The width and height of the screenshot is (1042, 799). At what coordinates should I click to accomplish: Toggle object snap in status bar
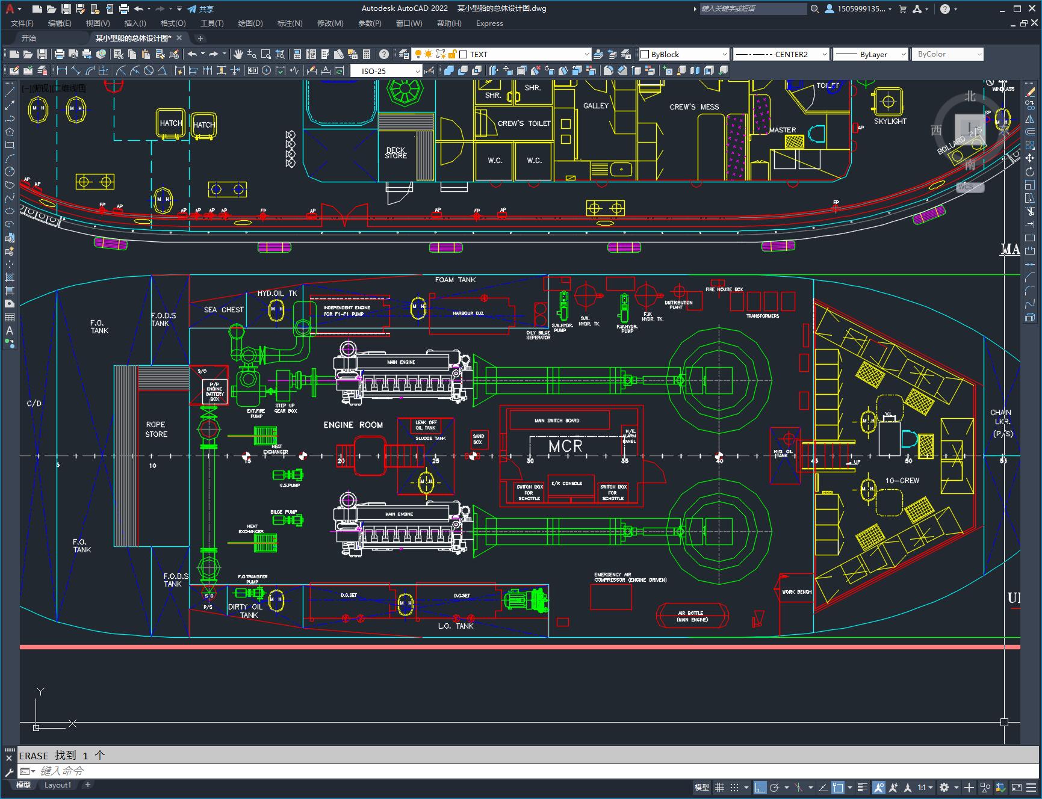[x=838, y=787]
